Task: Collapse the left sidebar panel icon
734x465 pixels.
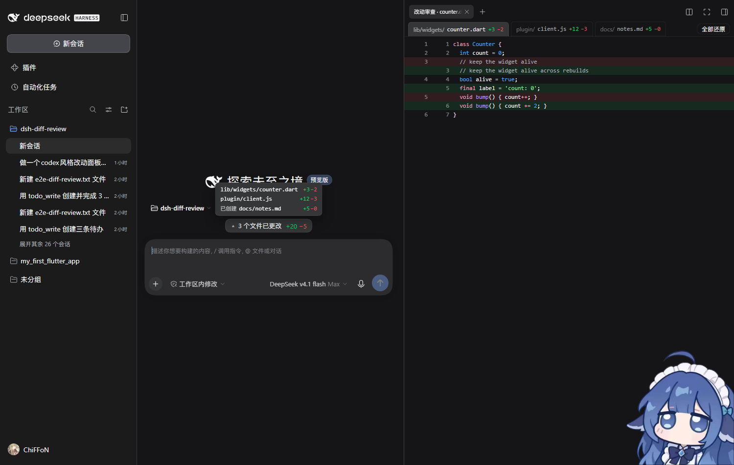Action: [124, 18]
